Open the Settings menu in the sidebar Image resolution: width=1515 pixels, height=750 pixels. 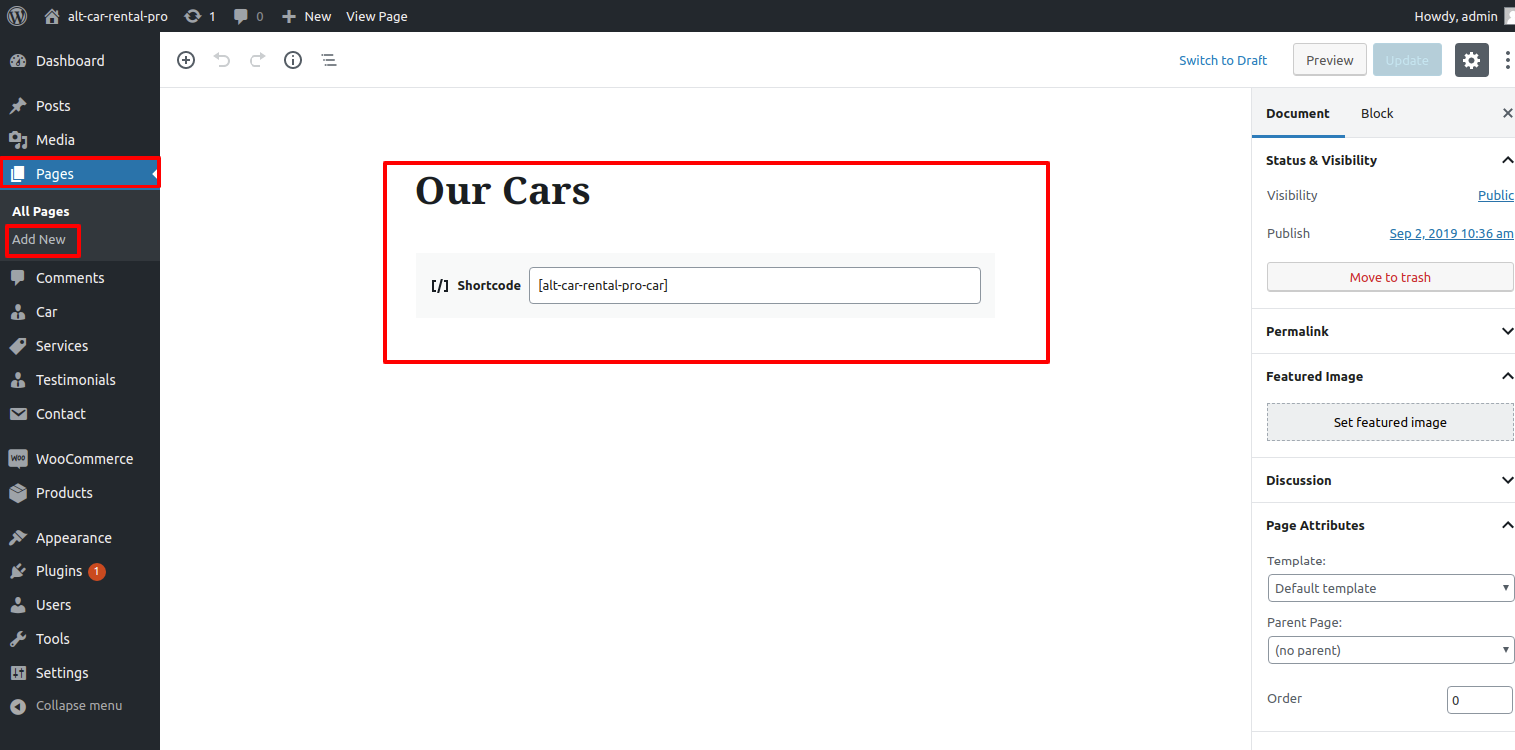point(80,673)
